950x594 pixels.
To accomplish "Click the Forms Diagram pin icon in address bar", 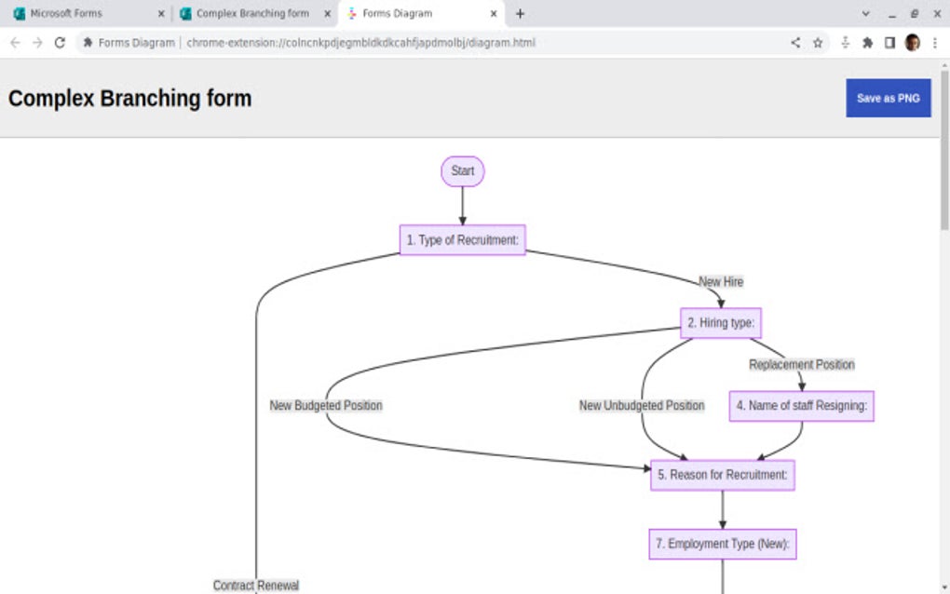I will [87, 42].
